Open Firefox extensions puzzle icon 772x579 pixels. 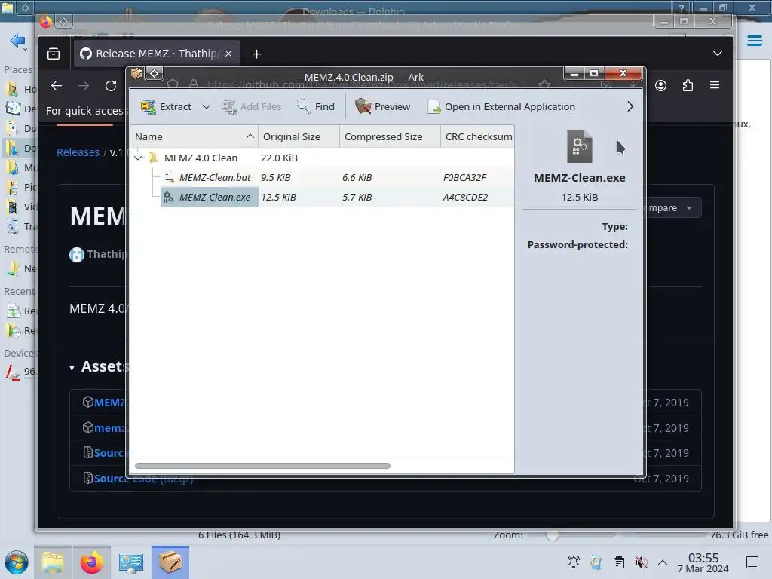(x=688, y=86)
